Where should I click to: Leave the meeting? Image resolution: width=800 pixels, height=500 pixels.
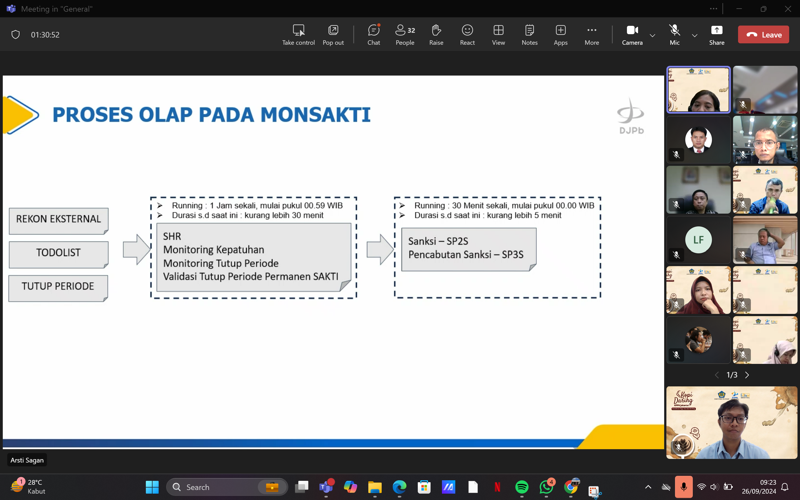pos(763,34)
